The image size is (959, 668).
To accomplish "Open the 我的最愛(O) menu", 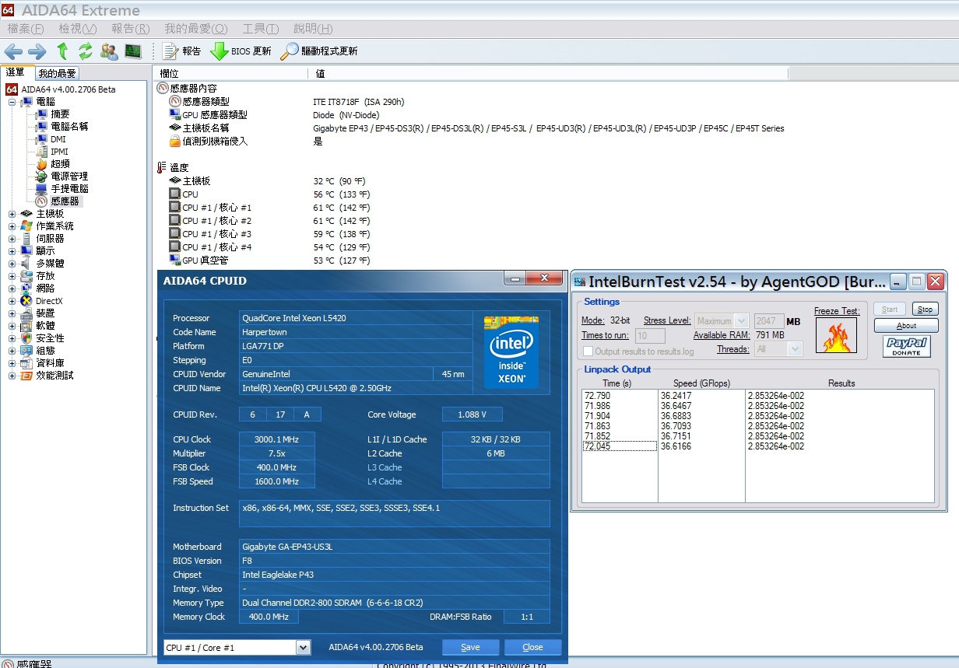I will pyautogui.click(x=195, y=29).
